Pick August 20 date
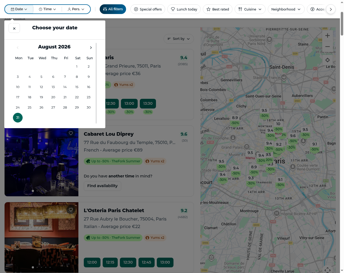 (53, 97)
